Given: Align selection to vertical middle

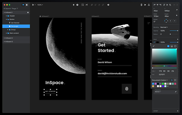Looking at the screenshot, I should pos(167,5).
